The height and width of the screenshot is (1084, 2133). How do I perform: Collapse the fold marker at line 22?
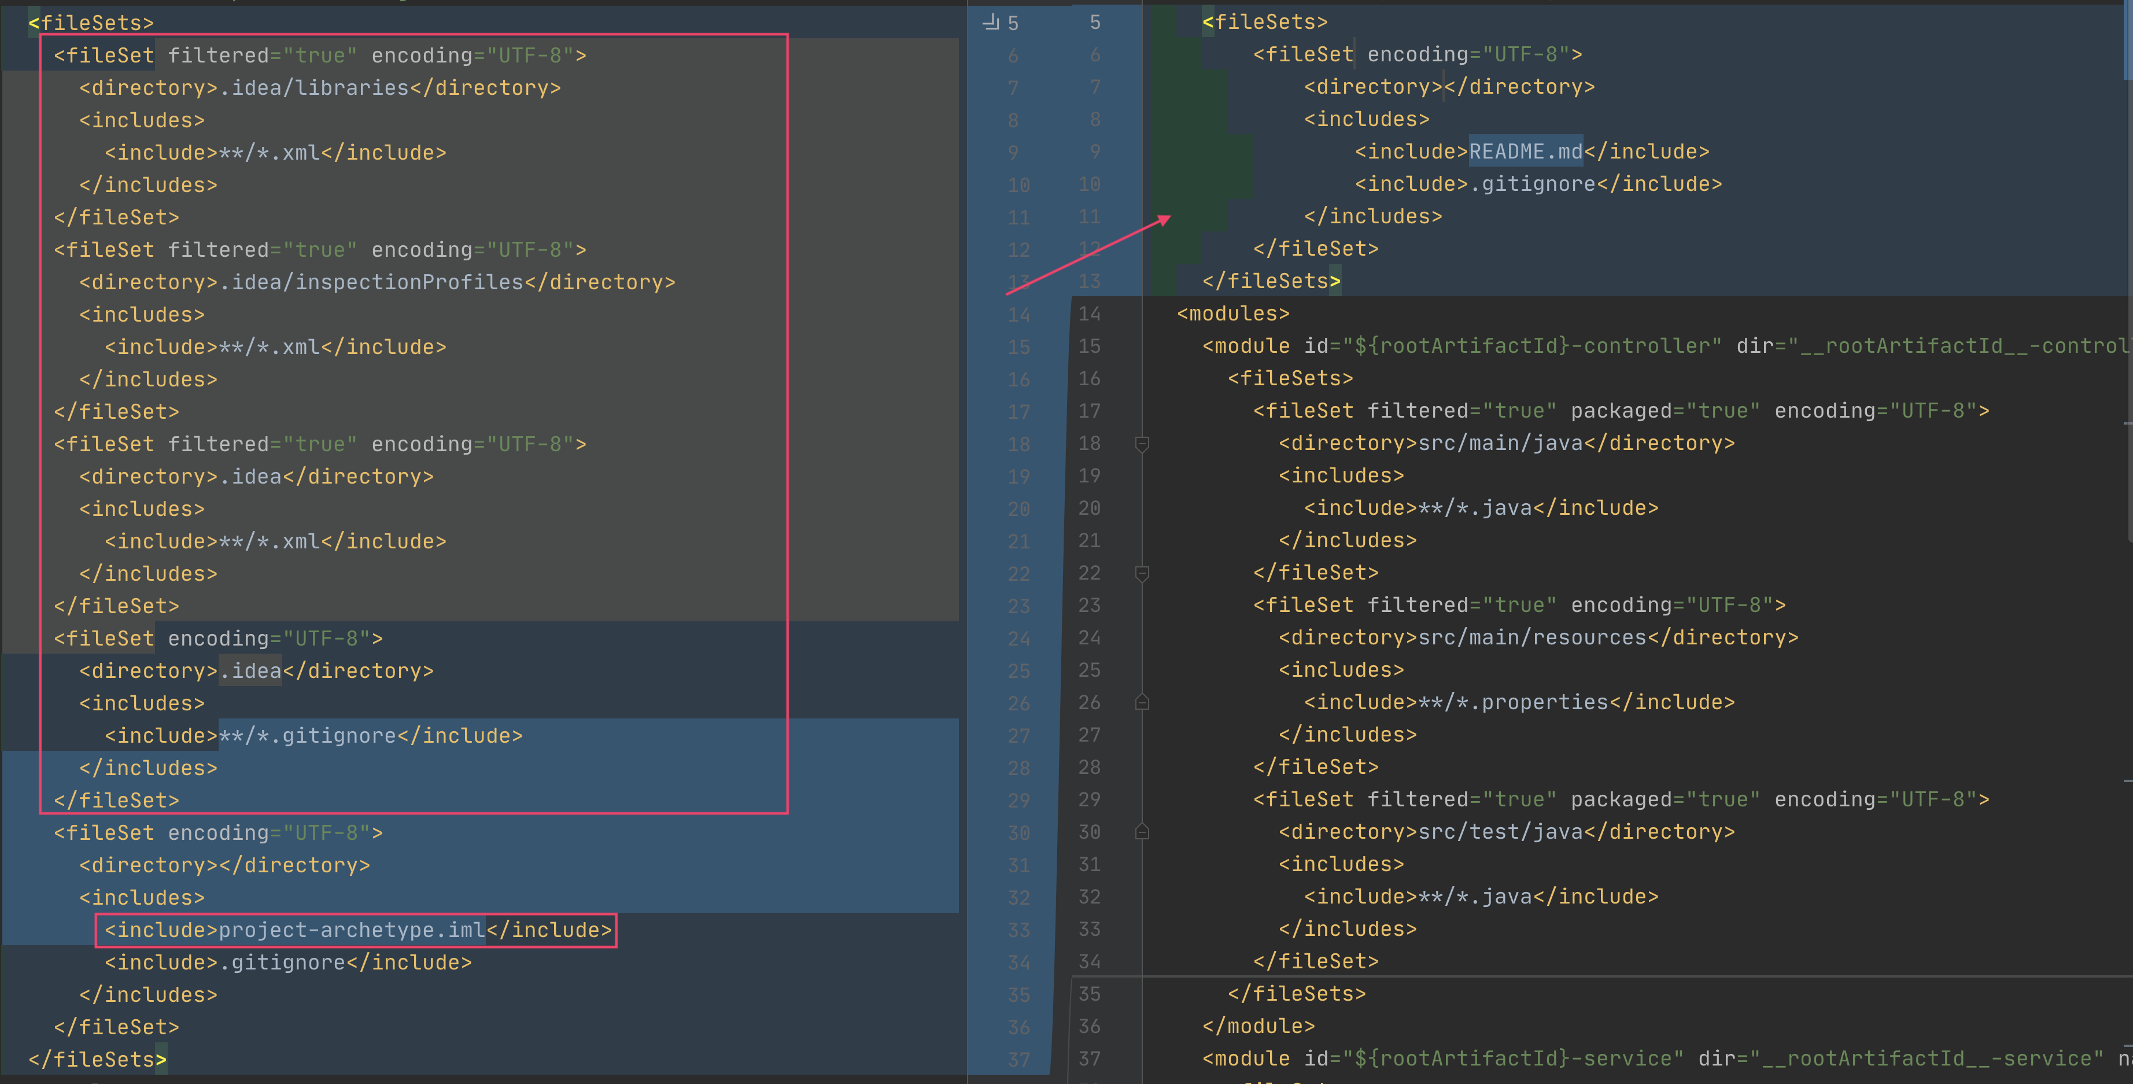[x=1142, y=573]
